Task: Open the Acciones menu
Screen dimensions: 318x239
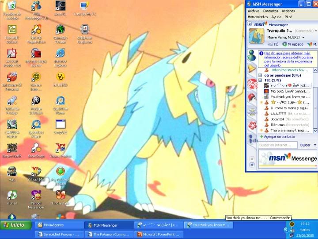Action: (x=288, y=11)
